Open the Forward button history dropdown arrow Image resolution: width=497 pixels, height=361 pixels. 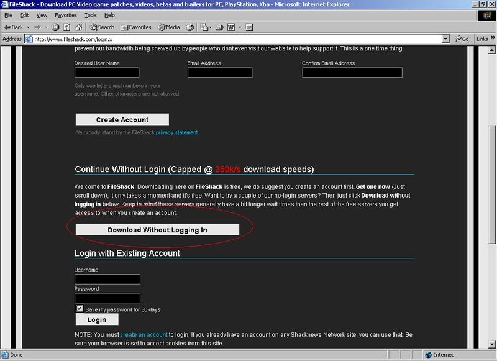[x=46, y=27]
